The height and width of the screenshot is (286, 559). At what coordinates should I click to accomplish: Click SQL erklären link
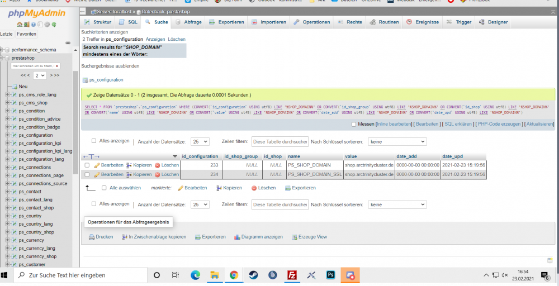pos(458,125)
